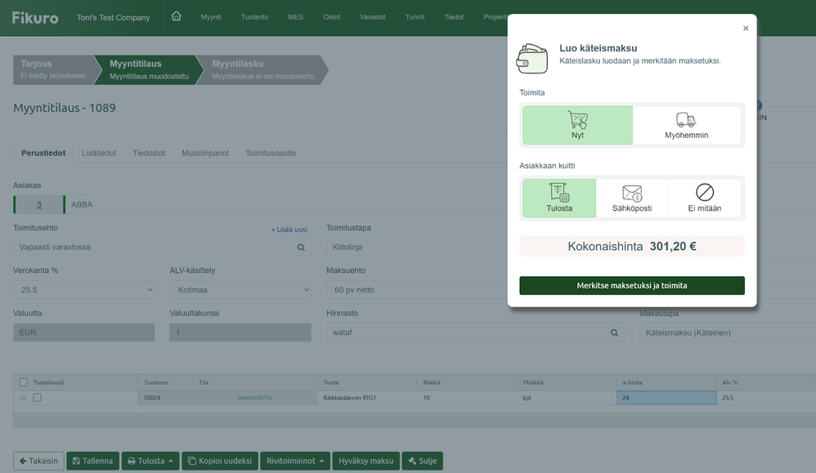Open the MES menu
Viewport: 816px width, 473px height.
point(296,17)
